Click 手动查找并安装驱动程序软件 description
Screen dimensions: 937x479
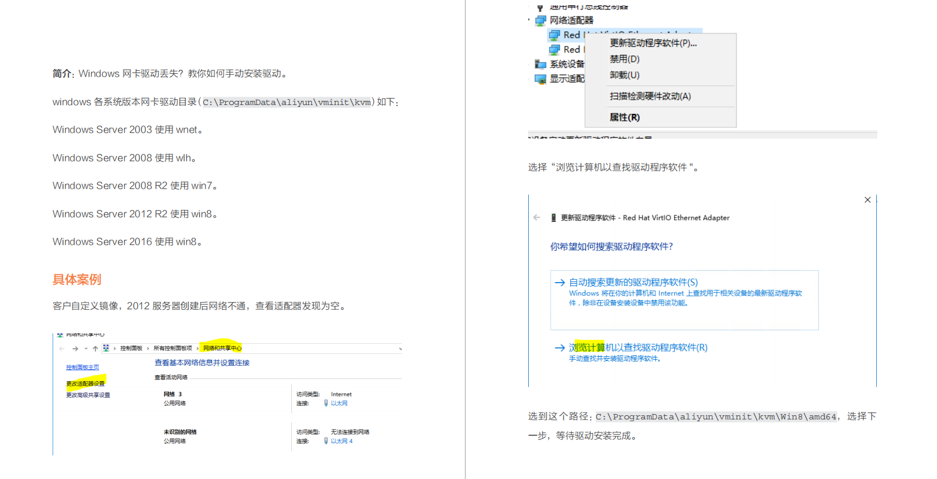pyautogui.click(x=614, y=359)
